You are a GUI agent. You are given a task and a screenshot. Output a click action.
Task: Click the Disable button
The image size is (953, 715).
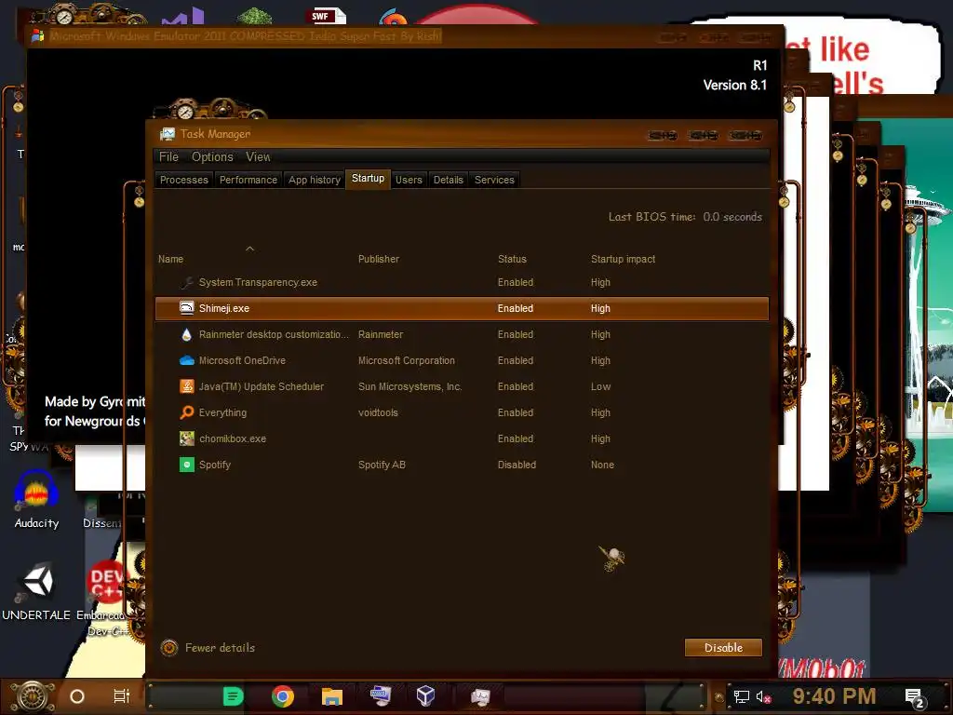[723, 648]
